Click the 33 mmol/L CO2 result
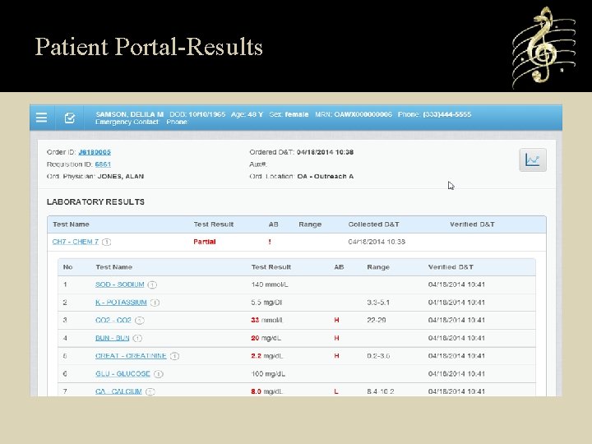Screen dimensions: 592x444 267,320
